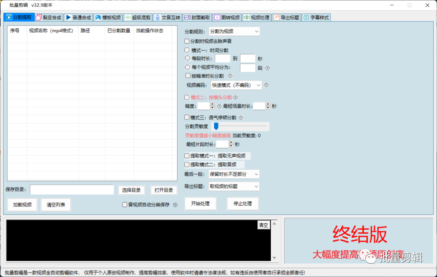
Task: Click 开始处理 button
Action: coord(200,204)
